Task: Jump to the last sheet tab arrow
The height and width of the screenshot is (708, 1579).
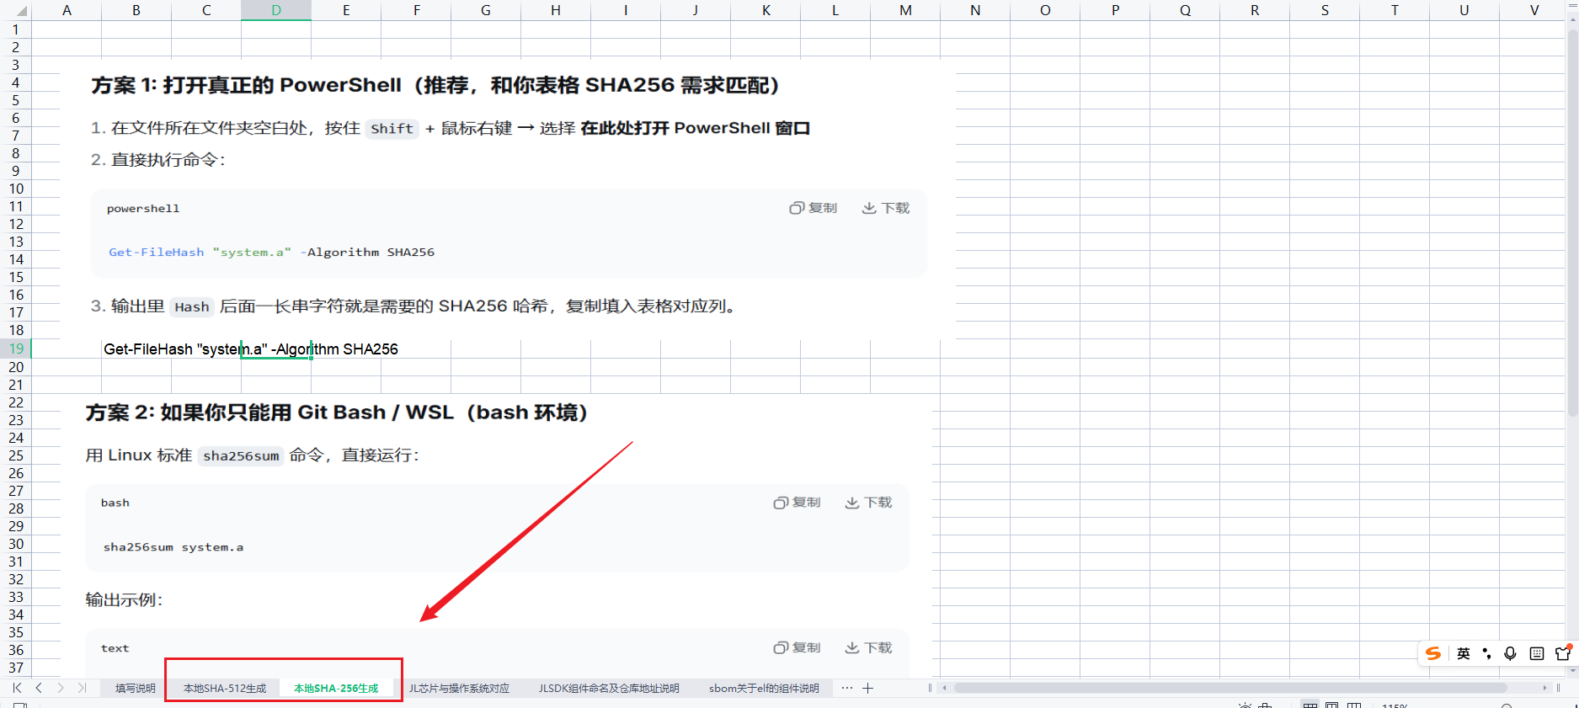Action: pos(82,688)
